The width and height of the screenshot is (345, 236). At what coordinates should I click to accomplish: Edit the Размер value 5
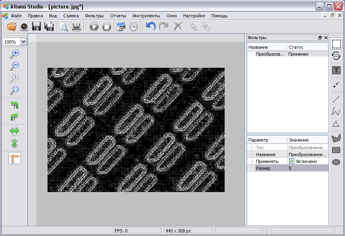pyautogui.click(x=308, y=168)
